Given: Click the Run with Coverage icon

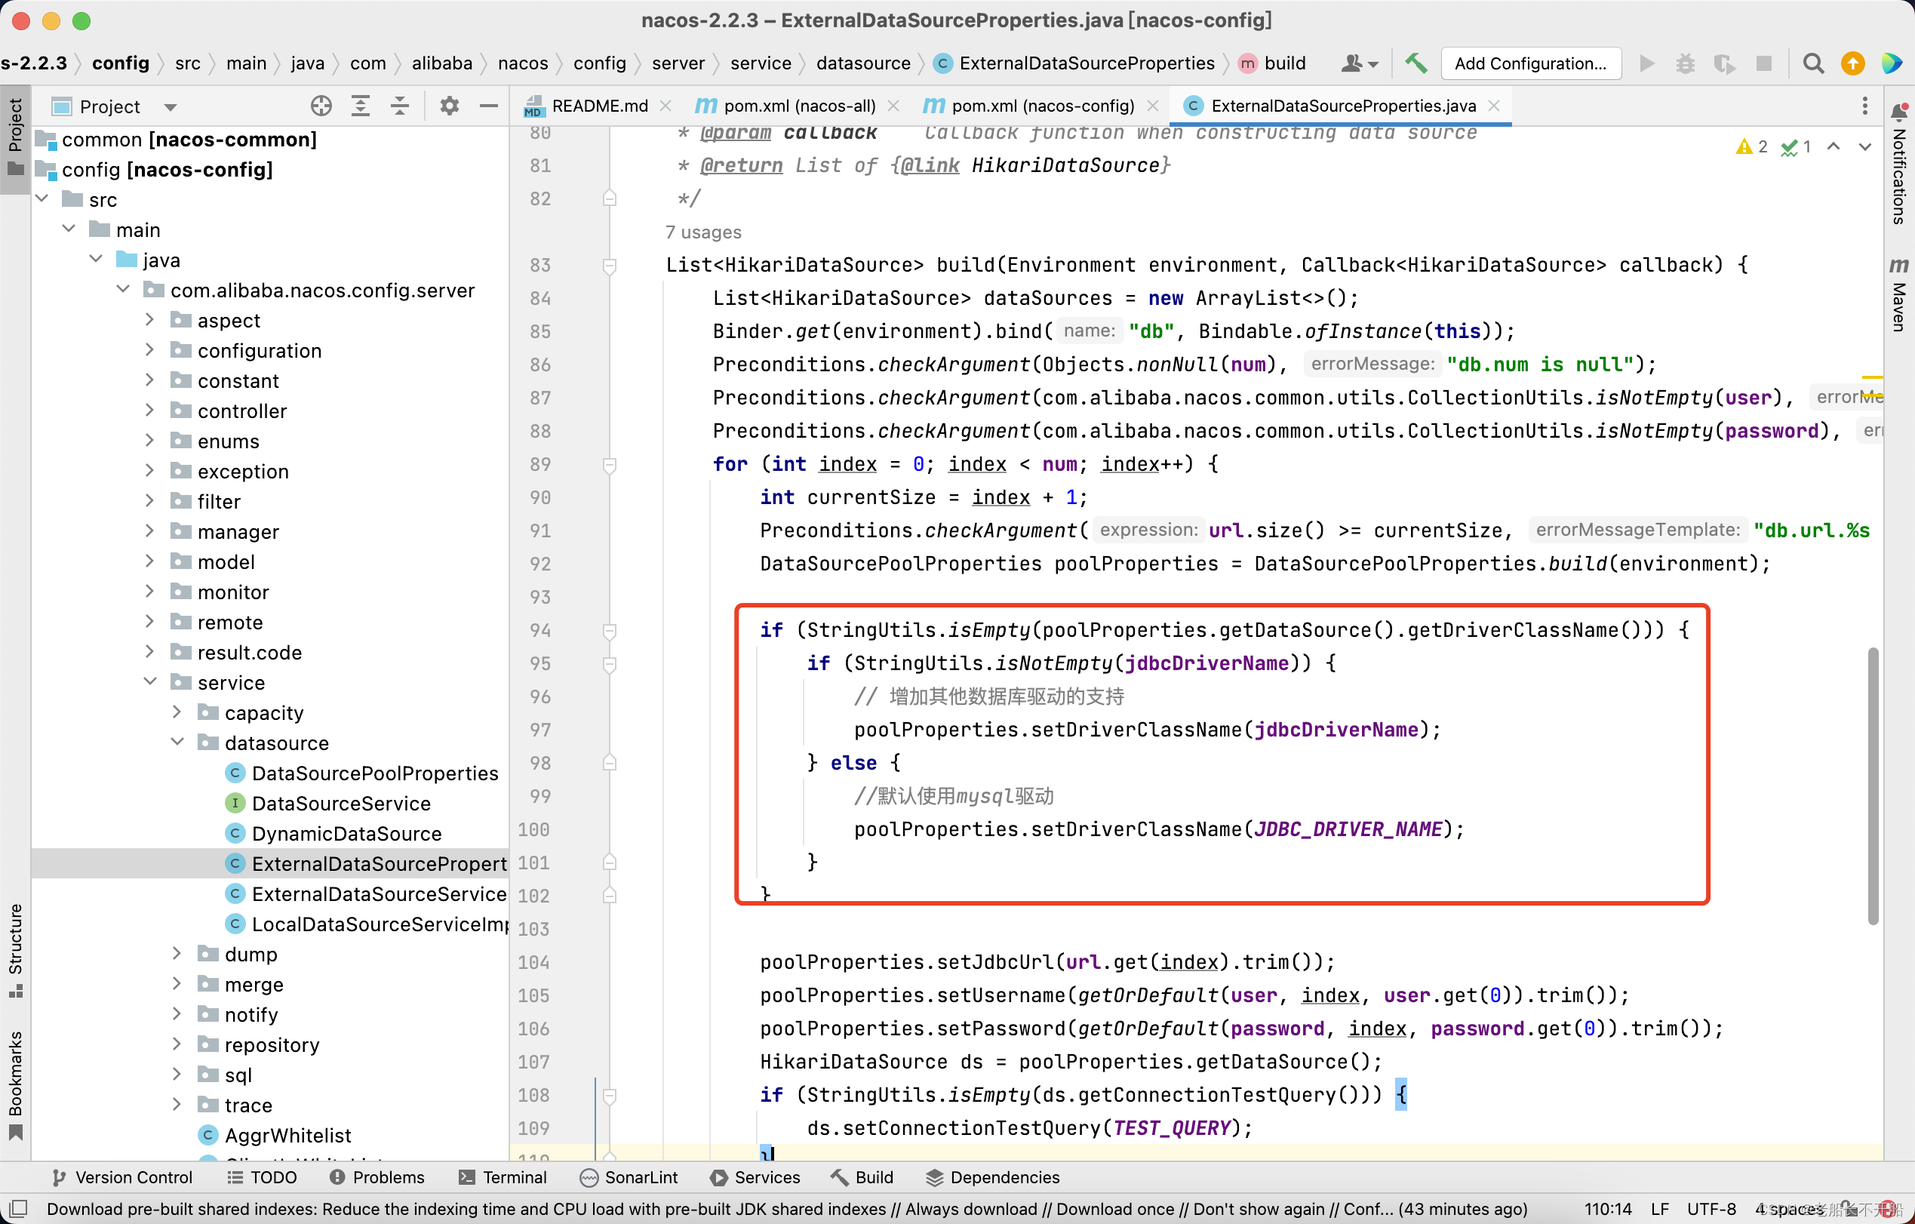Looking at the screenshot, I should pyautogui.click(x=1724, y=63).
